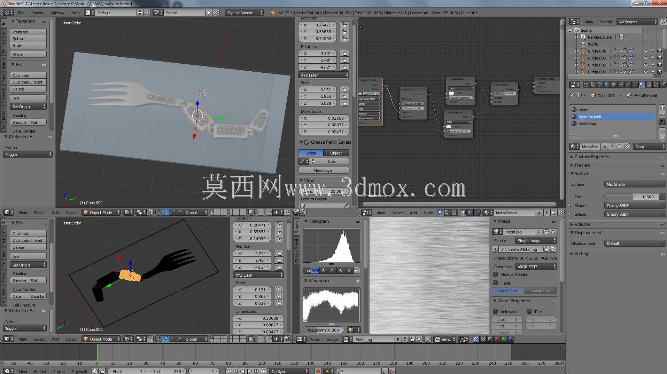Open the Material properties tab

(x=642, y=85)
